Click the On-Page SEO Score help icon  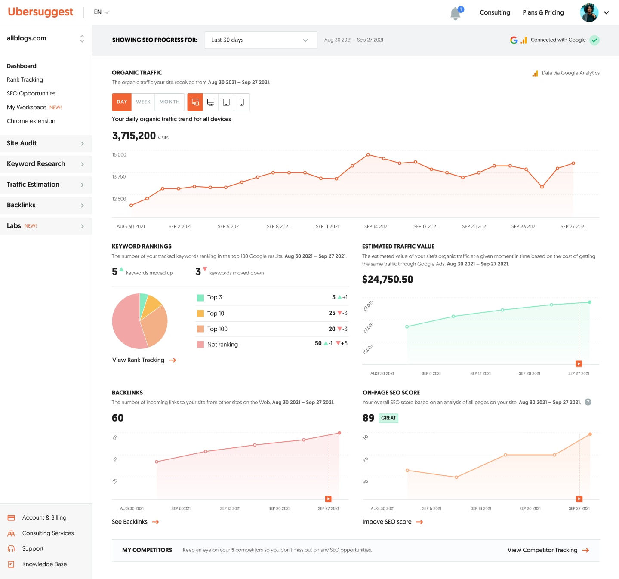point(588,402)
